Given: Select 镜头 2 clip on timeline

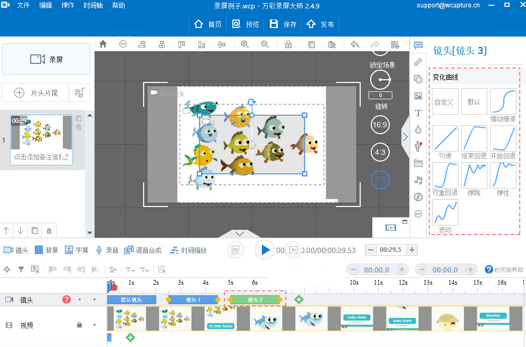Looking at the screenshot, I should [x=255, y=299].
